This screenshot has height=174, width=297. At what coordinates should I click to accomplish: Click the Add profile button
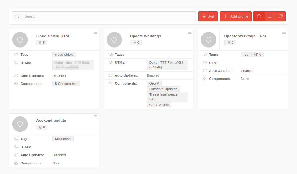click(236, 16)
